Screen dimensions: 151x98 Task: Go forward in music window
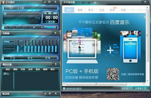(x=89, y=3)
